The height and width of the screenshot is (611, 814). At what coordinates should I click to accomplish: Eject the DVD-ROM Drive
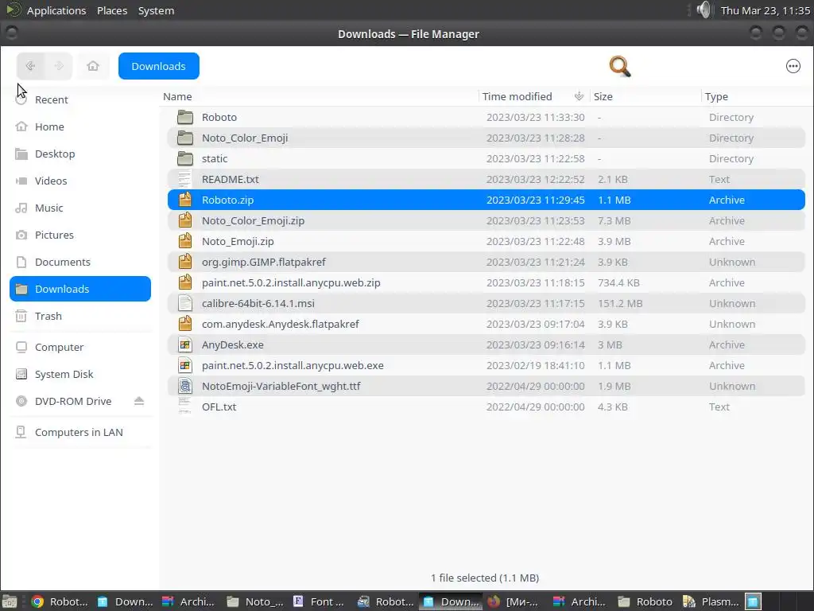[x=138, y=401]
